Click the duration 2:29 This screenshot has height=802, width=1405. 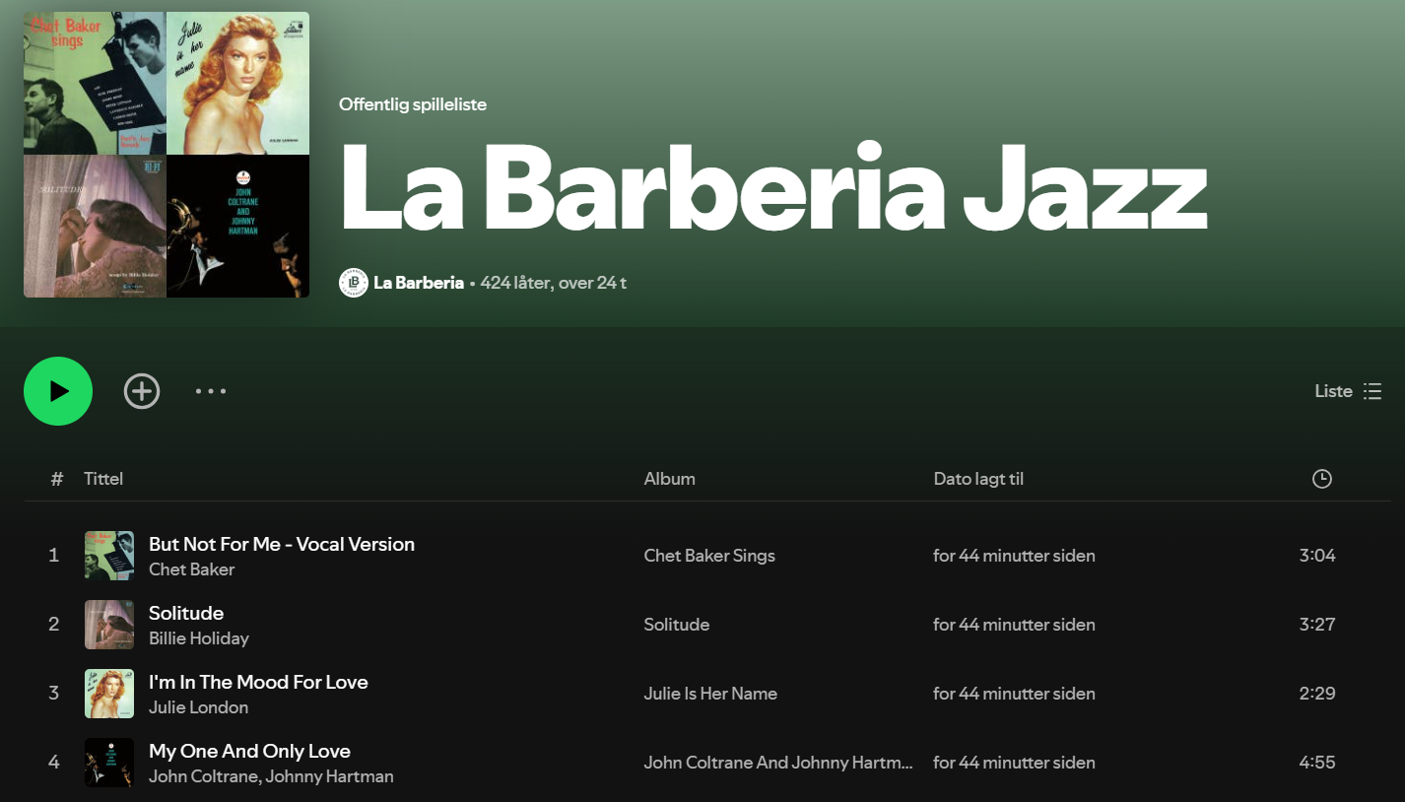(x=1317, y=694)
